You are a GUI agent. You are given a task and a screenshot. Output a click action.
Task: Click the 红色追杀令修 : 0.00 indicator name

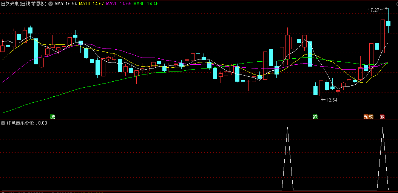coord(27,123)
